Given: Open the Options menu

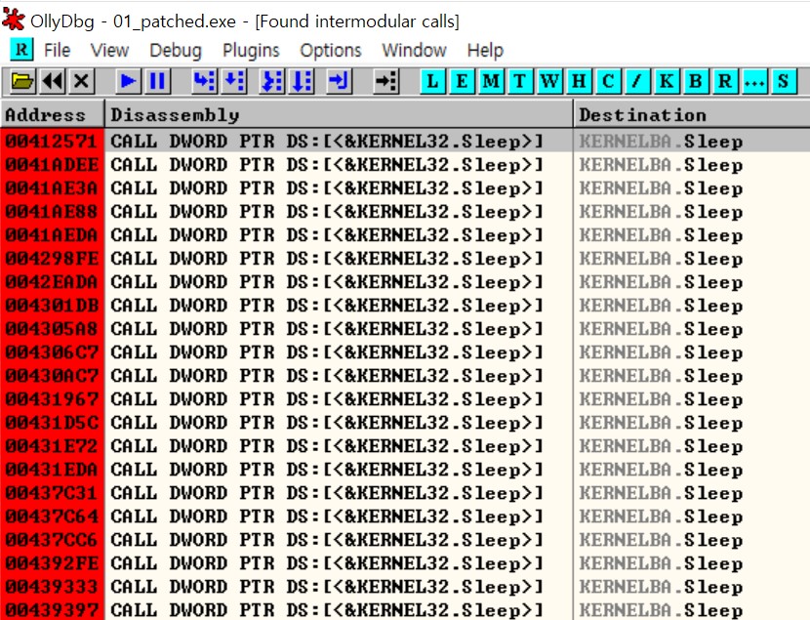Looking at the screenshot, I should pyautogui.click(x=331, y=50).
